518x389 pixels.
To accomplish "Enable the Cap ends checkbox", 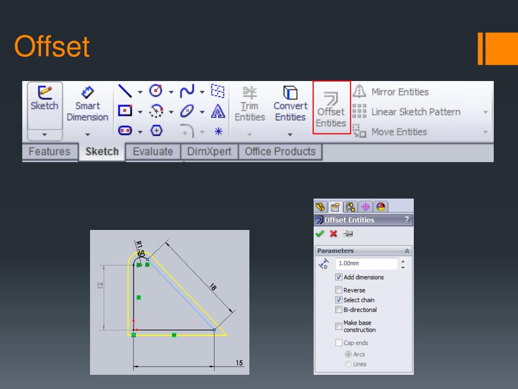I will [x=338, y=343].
